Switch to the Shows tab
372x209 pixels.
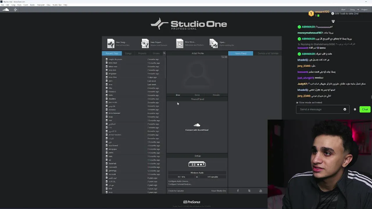156,53
